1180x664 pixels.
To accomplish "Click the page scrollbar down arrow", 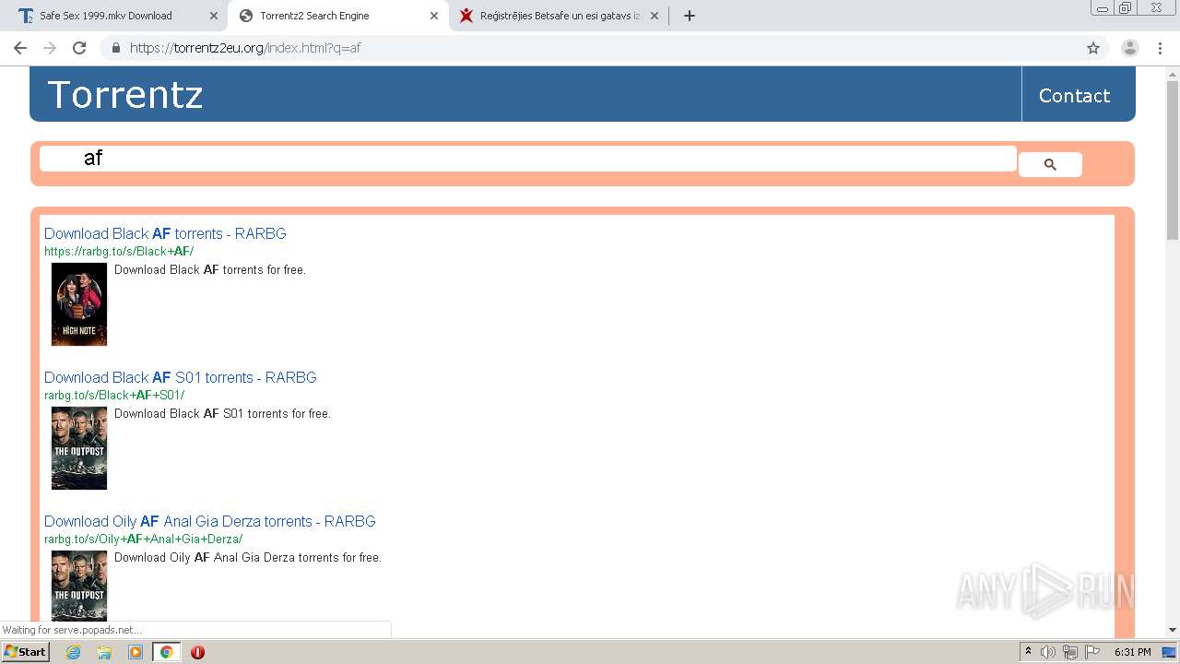I will 1173,630.
